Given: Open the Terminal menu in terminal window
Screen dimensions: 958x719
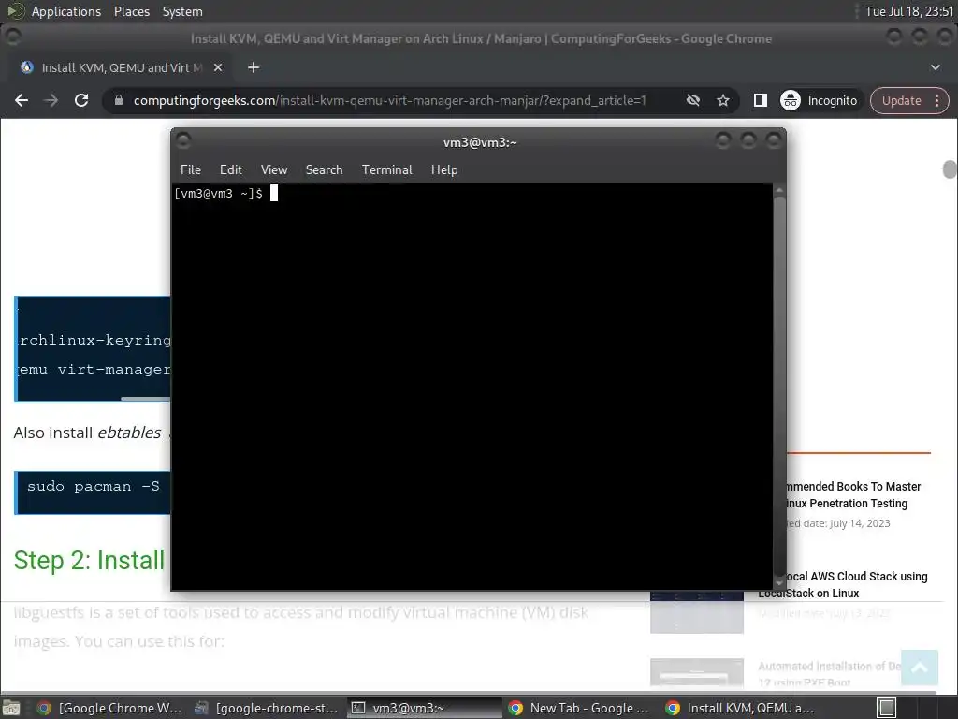Looking at the screenshot, I should [x=386, y=170].
